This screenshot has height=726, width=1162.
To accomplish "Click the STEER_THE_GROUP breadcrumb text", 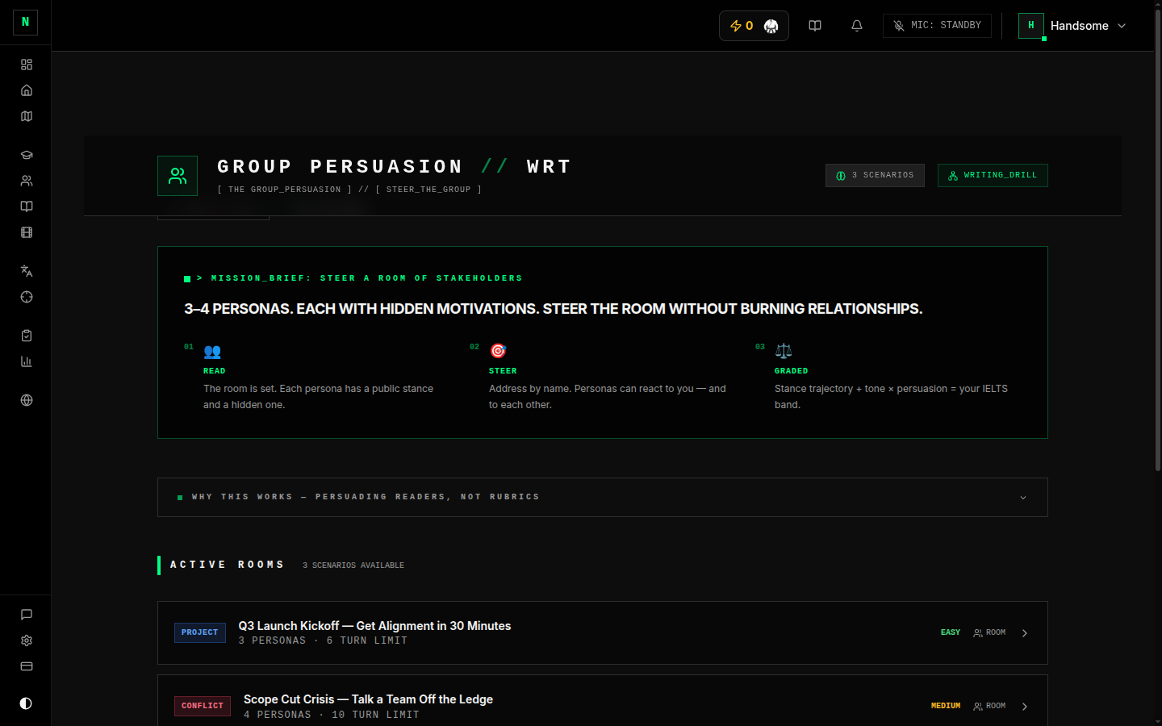I will pos(428,190).
